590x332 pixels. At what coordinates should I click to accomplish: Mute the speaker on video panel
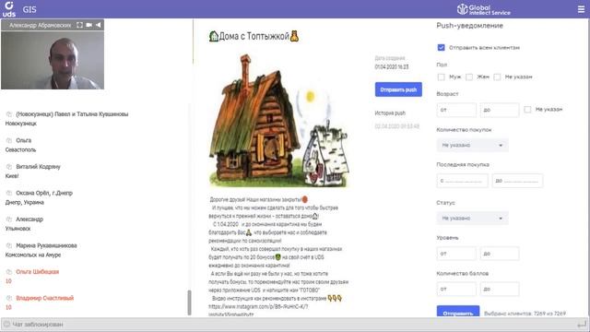tap(99, 25)
